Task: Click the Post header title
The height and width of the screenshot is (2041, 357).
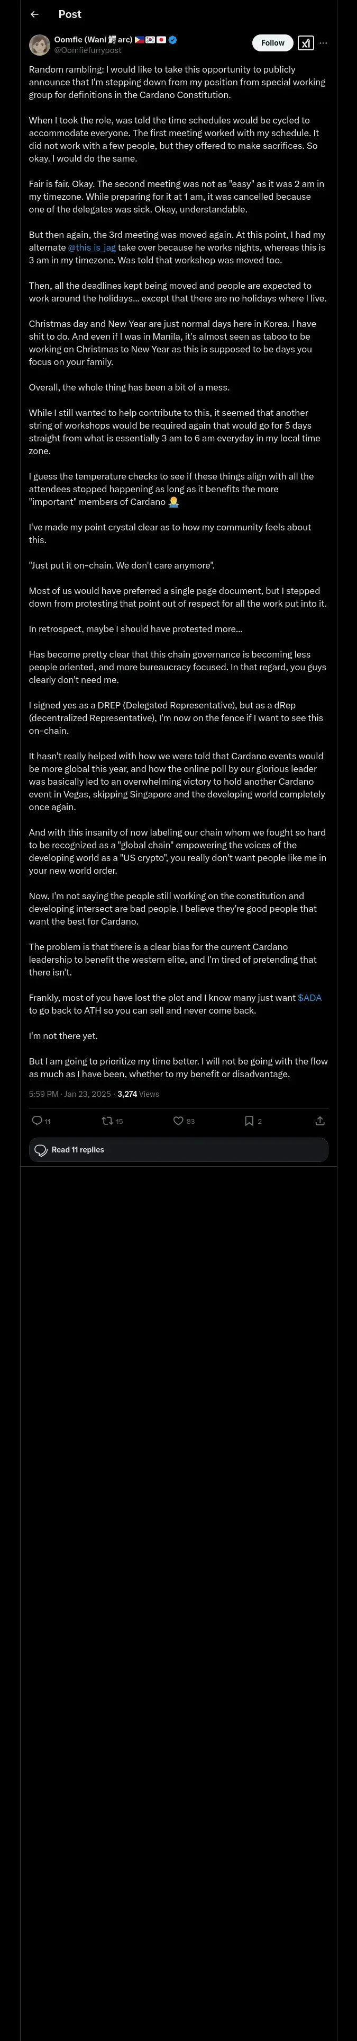Action: click(70, 14)
